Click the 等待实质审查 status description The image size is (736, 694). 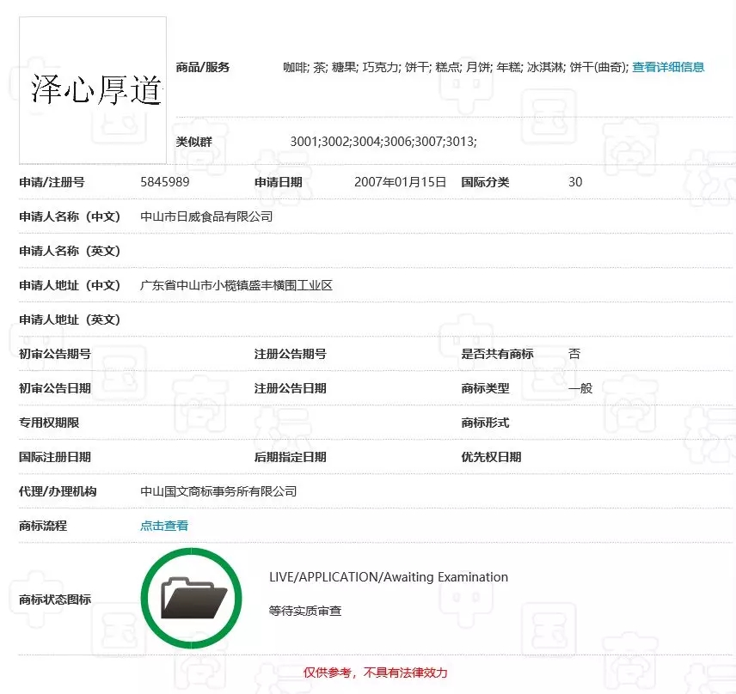(305, 612)
